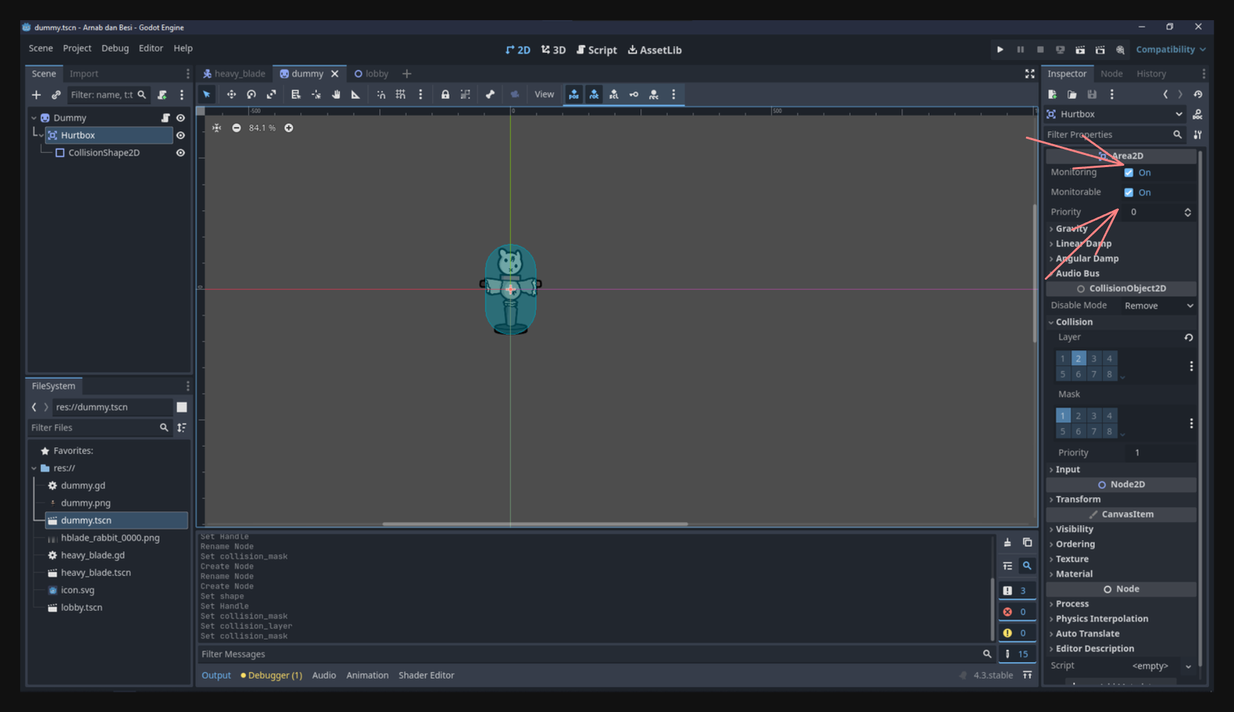Toggle position keying pos button
This screenshot has width=1234, height=712.
tap(574, 94)
